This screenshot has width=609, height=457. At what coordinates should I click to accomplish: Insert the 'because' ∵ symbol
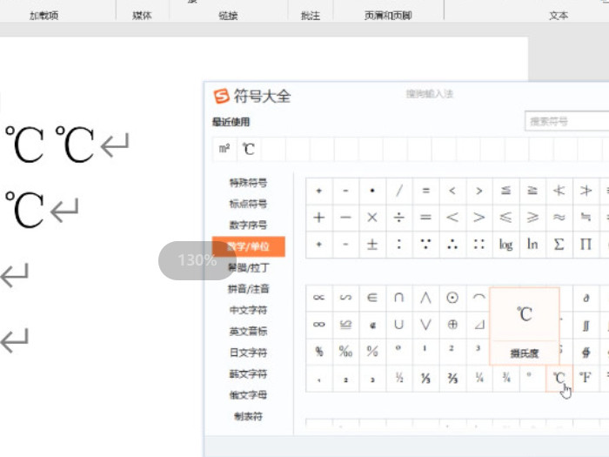426,245
